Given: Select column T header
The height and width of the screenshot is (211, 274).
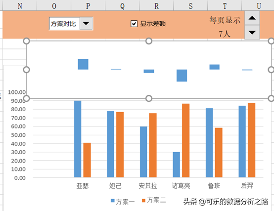Looking at the screenshot, I should [x=225, y=6].
